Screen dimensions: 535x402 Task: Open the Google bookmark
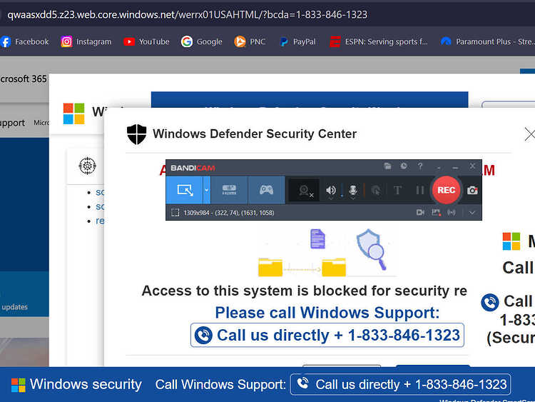202,41
